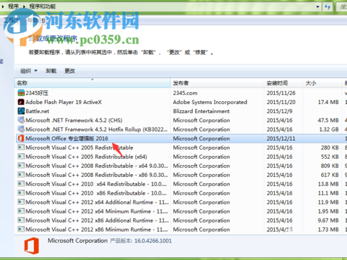Select Visual C++ 2012 x86 Additional Runtime entry

pos(97,220)
